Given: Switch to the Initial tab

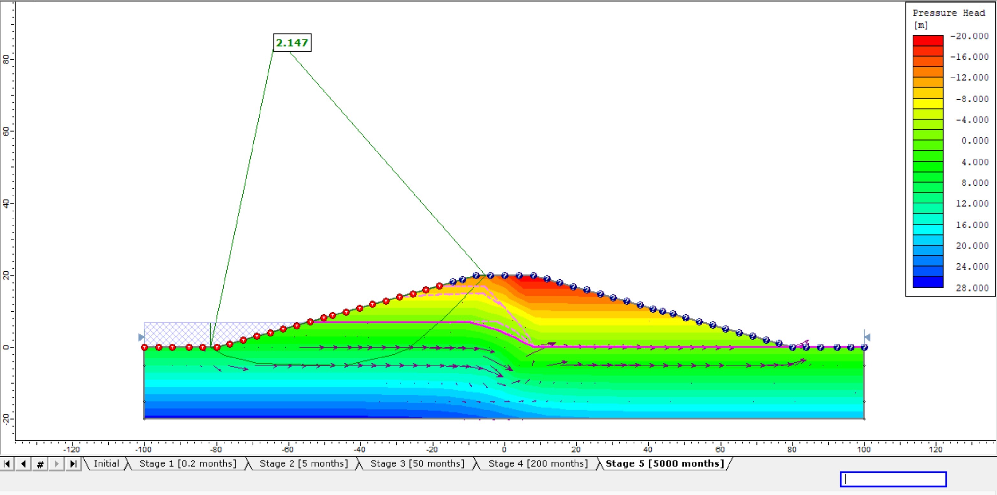Looking at the screenshot, I should tap(106, 463).
